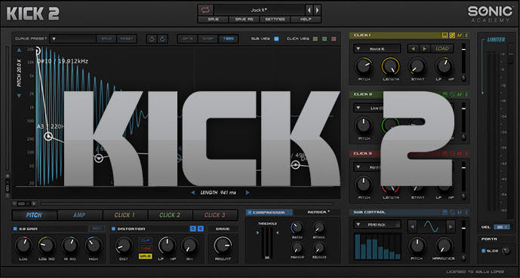The width and height of the screenshot is (520, 278).
Task: Select Tube distortion type
Action: [x=145, y=248]
